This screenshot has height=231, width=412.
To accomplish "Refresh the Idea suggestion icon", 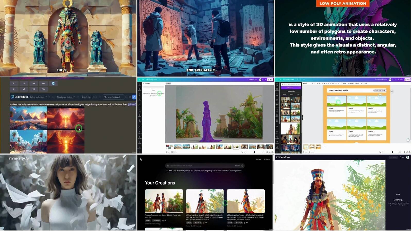I will [167, 171].
